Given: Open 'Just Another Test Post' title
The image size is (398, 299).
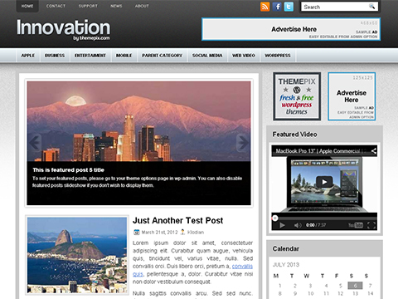Looking at the screenshot, I should [177, 221].
